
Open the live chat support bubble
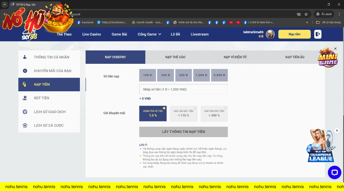point(334,172)
